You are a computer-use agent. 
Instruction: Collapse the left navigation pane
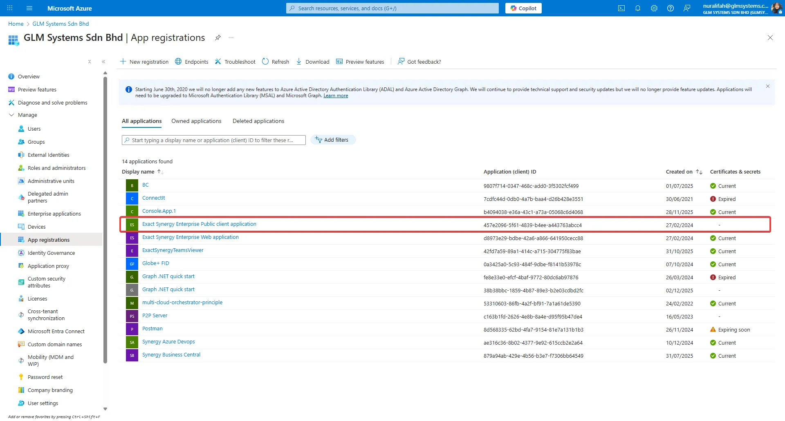click(x=103, y=62)
